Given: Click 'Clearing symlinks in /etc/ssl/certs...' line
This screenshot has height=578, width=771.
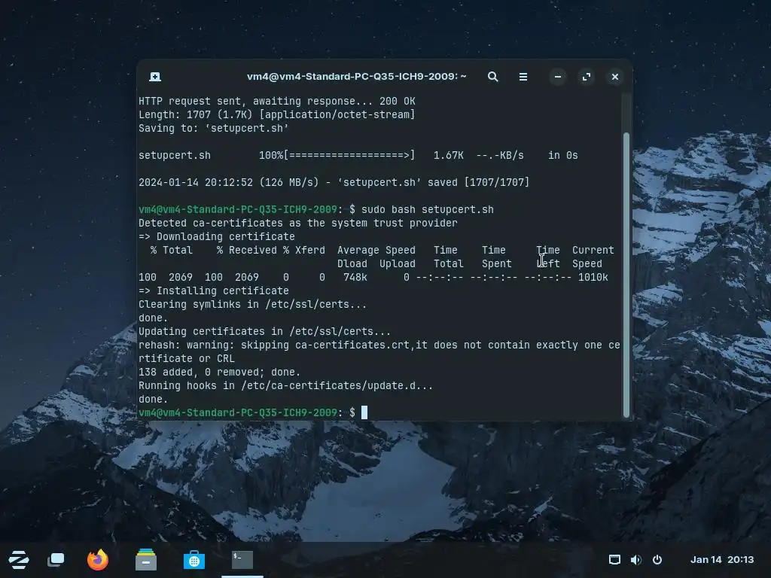Looking at the screenshot, I should [253, 304].
